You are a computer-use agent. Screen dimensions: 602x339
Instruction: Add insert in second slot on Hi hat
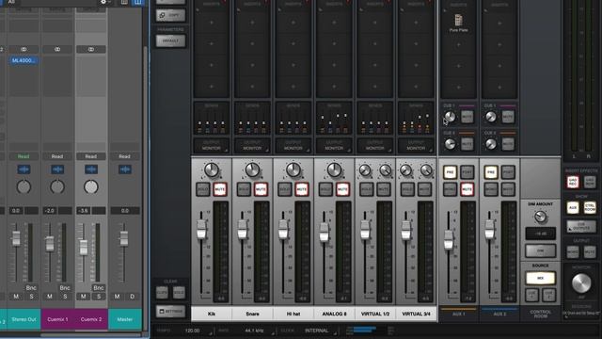click(x=293, y=44)
